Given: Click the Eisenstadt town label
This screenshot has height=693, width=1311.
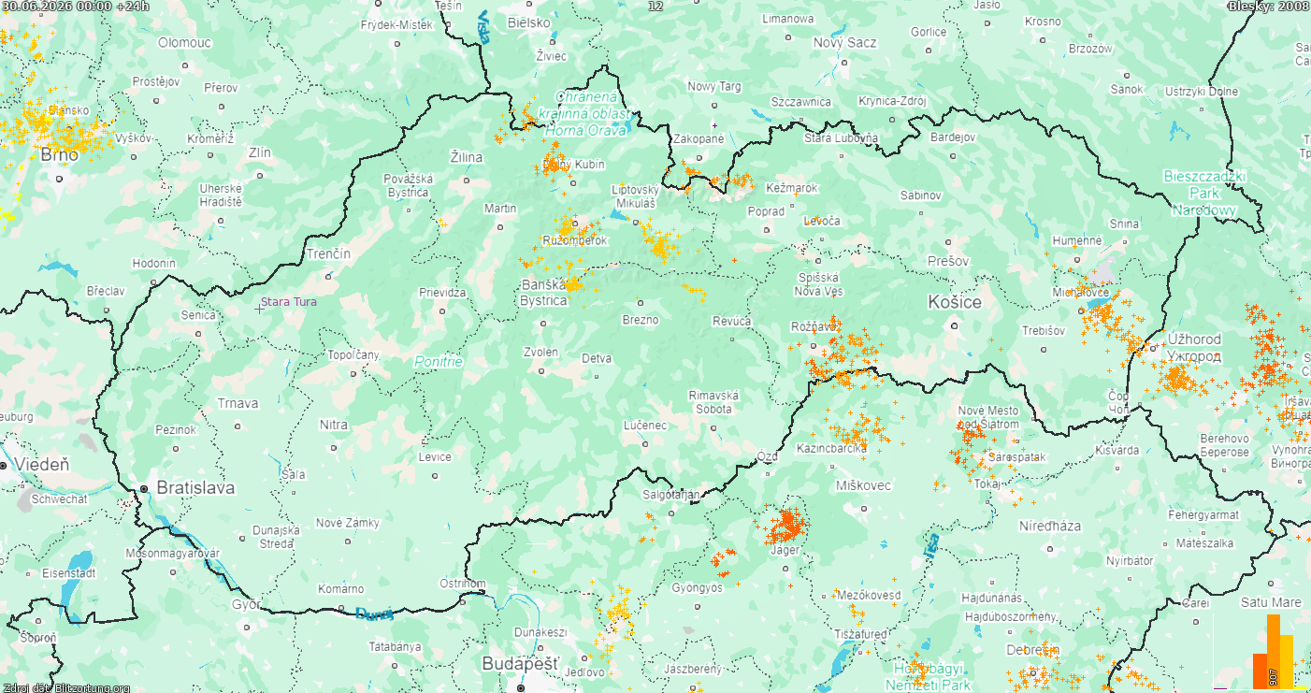Looking at the screenshot, I should click(69, 572).
